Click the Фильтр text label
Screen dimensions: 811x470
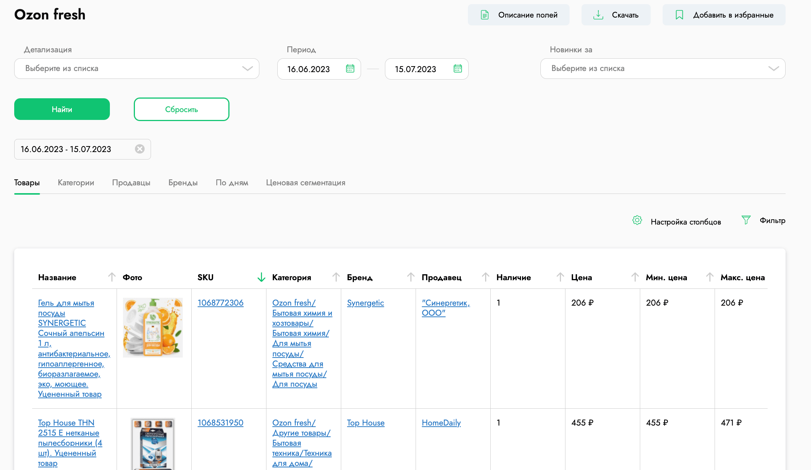pos(773,220)
